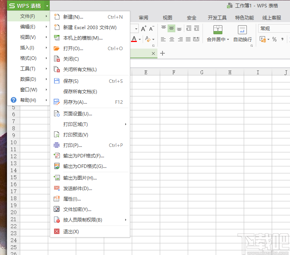The height and width of the screenshot is (255, 290).
Task: Toggle distributed alignment button
Action: tap(196, 39)
